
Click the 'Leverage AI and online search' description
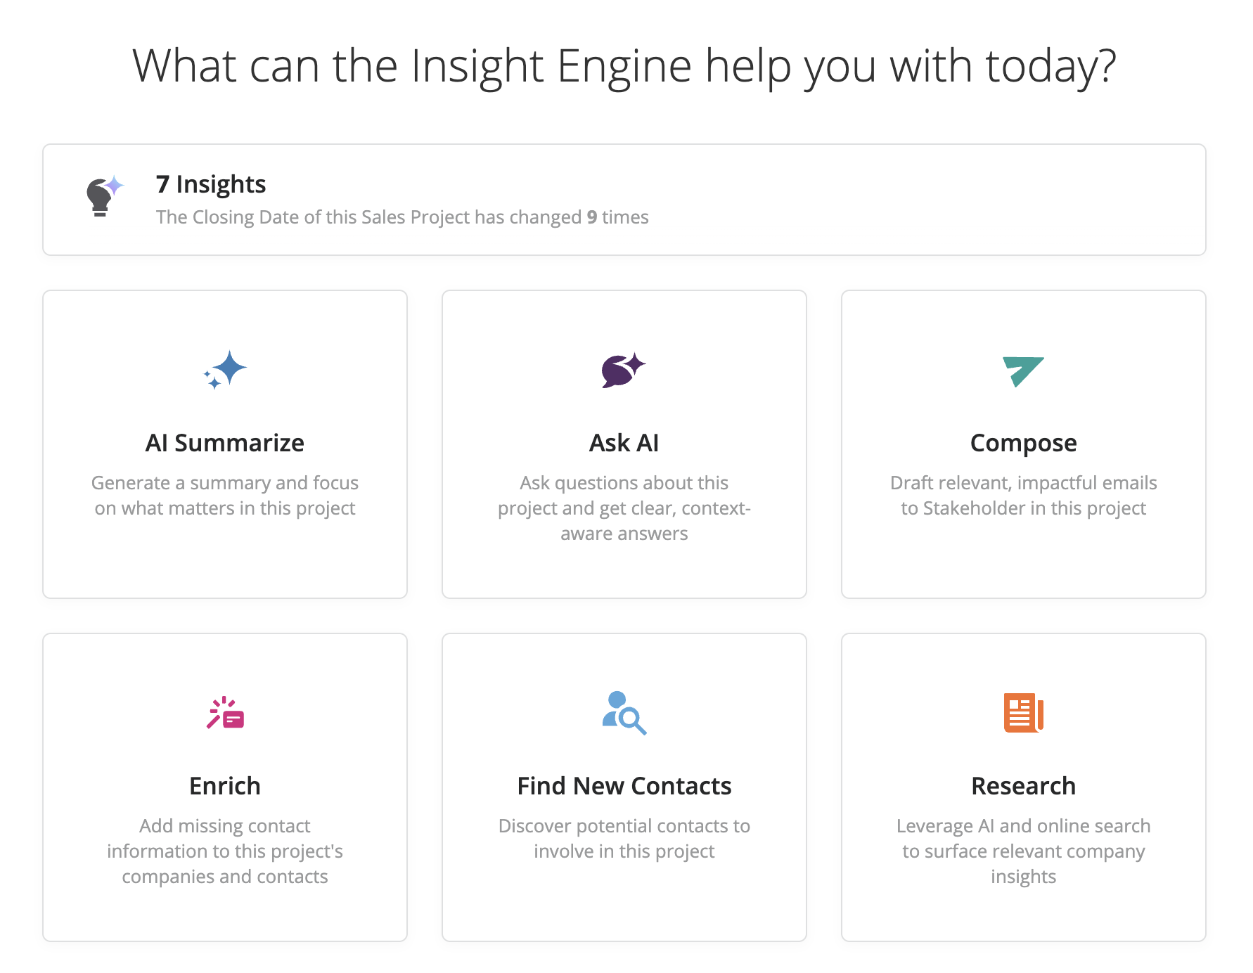(x=1023, y=851)
